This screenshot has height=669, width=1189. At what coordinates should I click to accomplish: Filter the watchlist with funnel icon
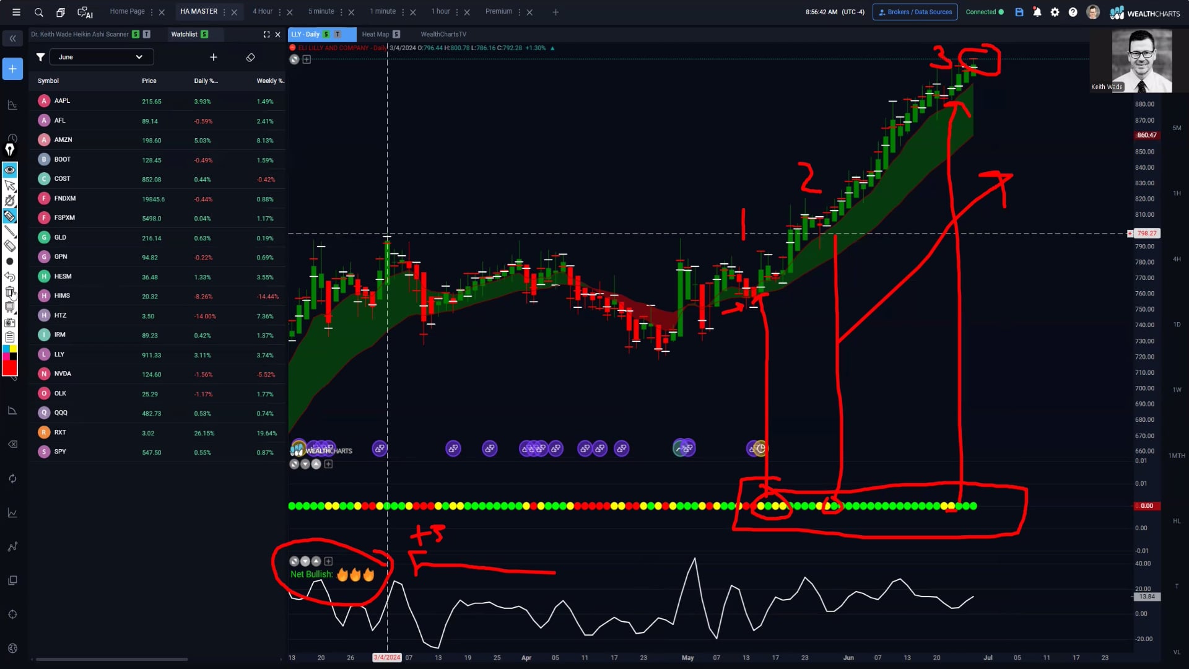[x=40, y=57]
